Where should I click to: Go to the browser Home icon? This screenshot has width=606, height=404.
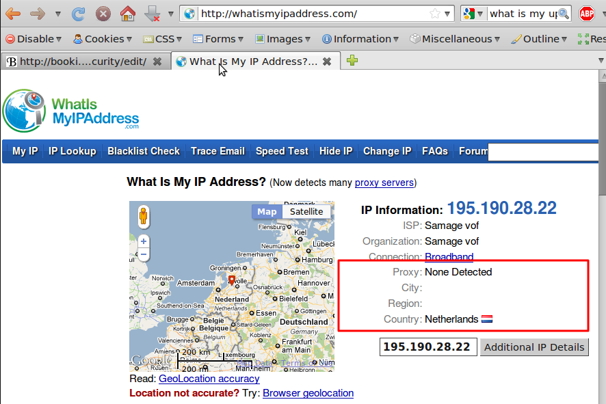pos(127,14)
